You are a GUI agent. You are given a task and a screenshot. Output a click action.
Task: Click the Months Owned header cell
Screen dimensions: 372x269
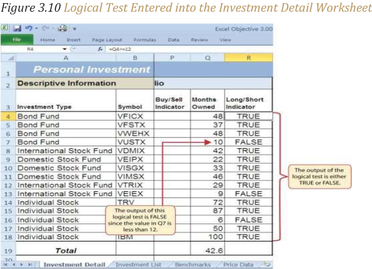(208, 100)
